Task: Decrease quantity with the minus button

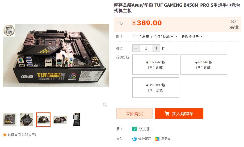Action: (136, 48)
